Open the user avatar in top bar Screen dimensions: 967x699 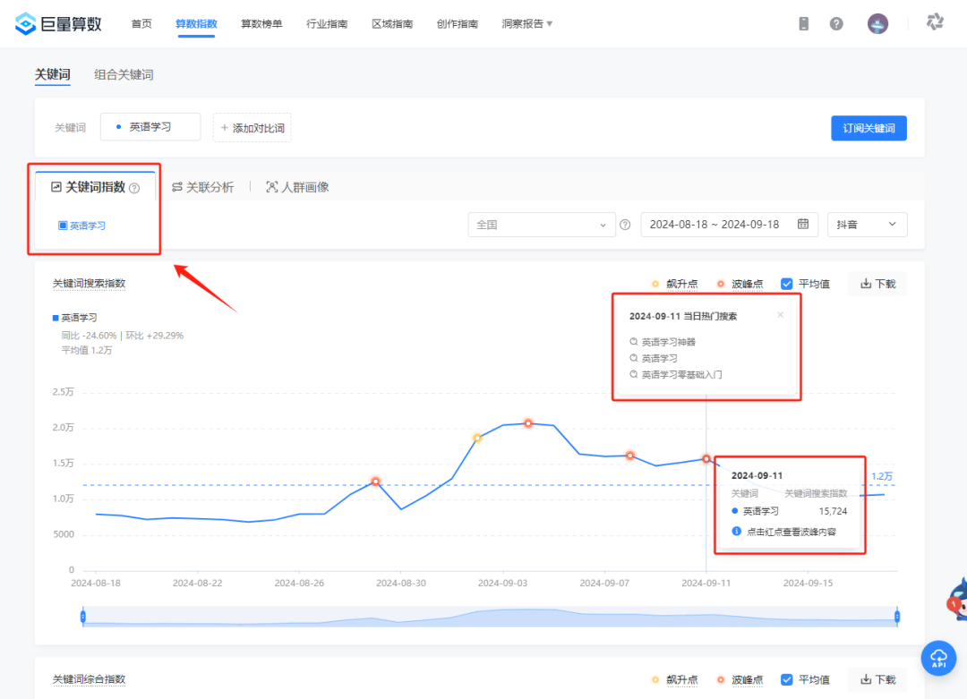coord(877,23)
